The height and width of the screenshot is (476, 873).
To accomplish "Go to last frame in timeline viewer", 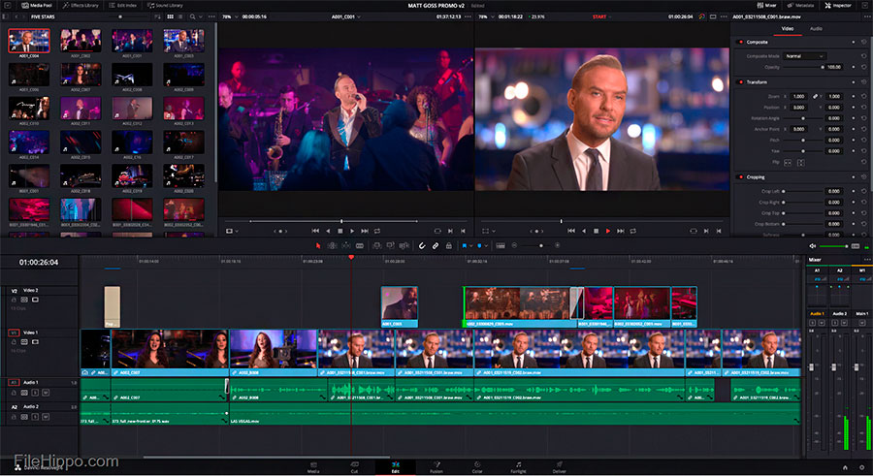I will 621,231.
